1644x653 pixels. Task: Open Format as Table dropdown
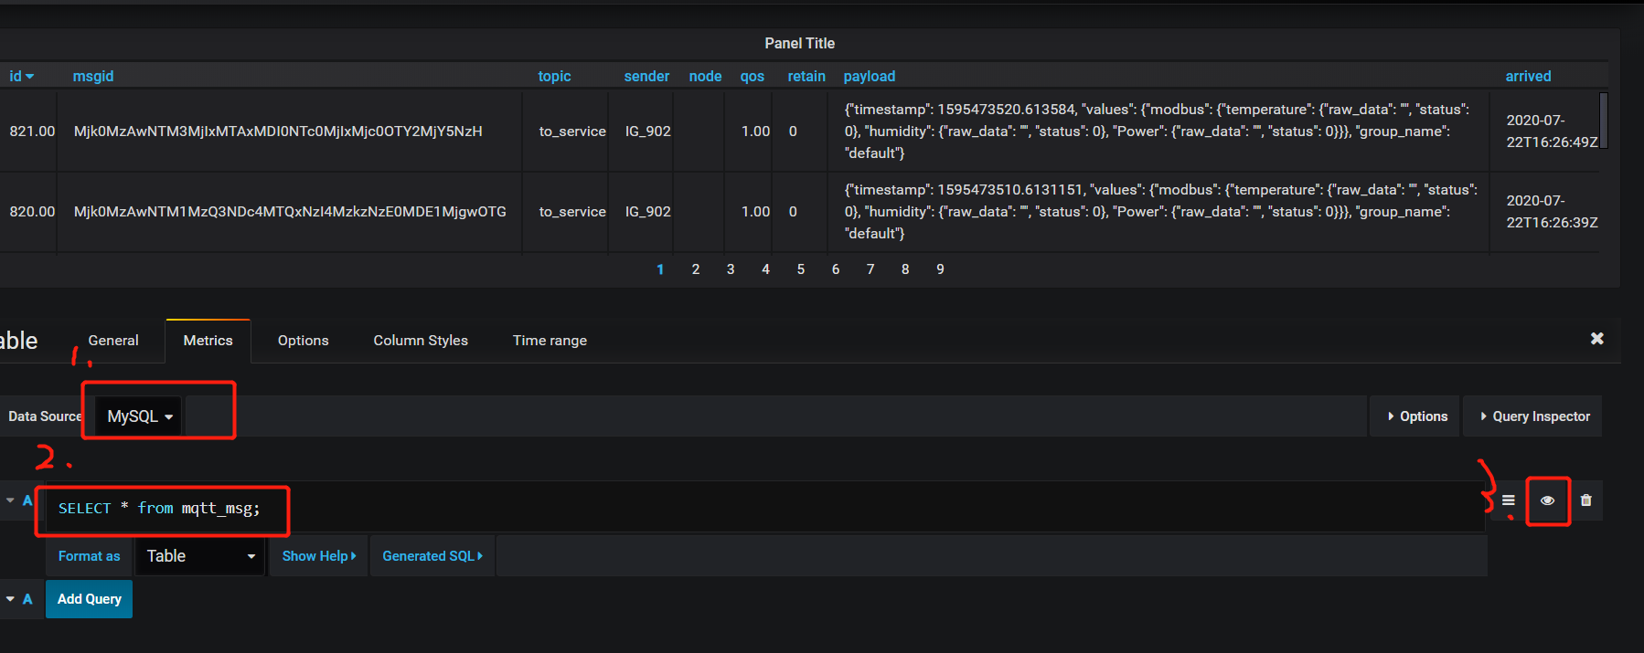click(200, 556)
